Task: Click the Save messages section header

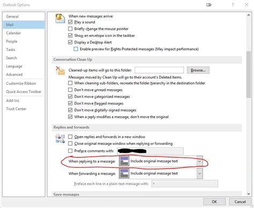Action: pos(147,194)
